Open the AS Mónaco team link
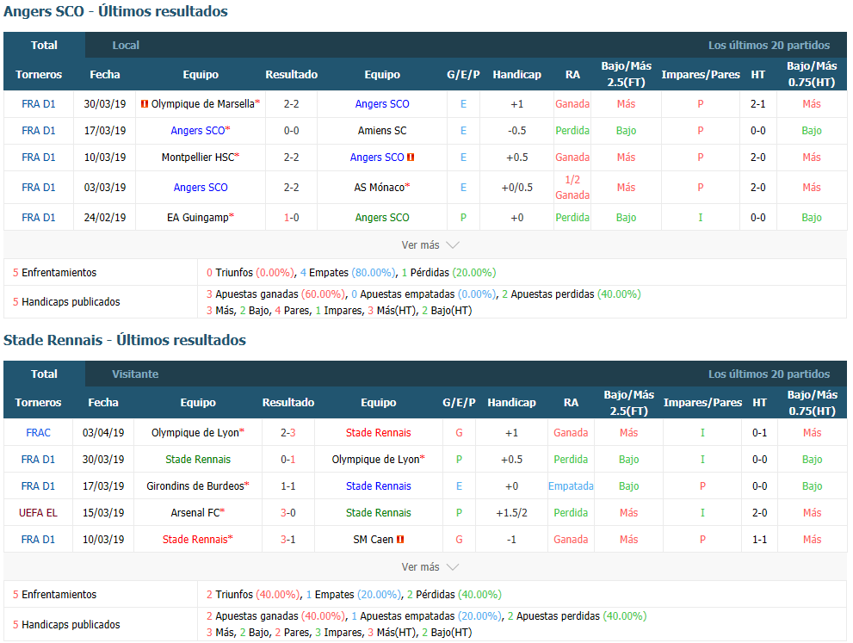The image size is (853, 643). pyautogui.click(x=380, y=187)
